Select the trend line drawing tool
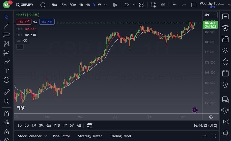 [7, 26]
